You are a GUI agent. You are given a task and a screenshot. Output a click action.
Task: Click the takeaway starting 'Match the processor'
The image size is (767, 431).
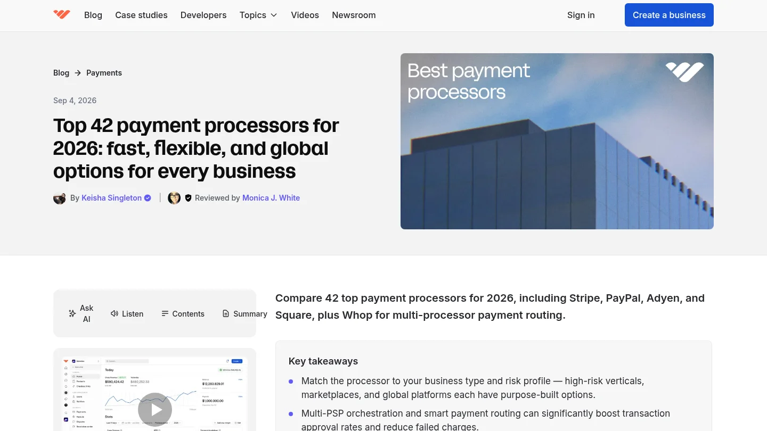point(473,388)
